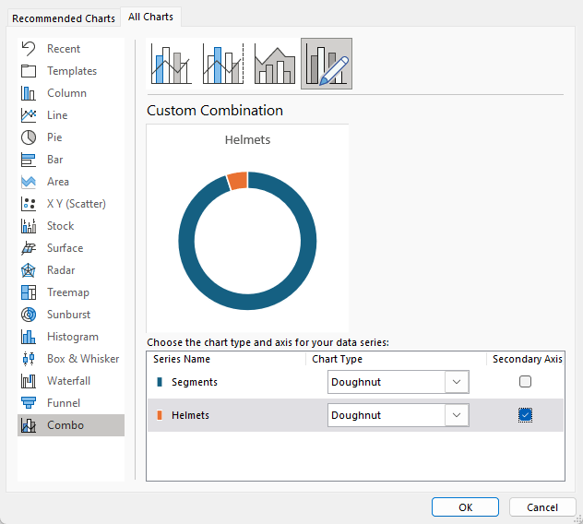Click the doughnut chart preview thumbnail
583x524 pixels.
(247, 229)
